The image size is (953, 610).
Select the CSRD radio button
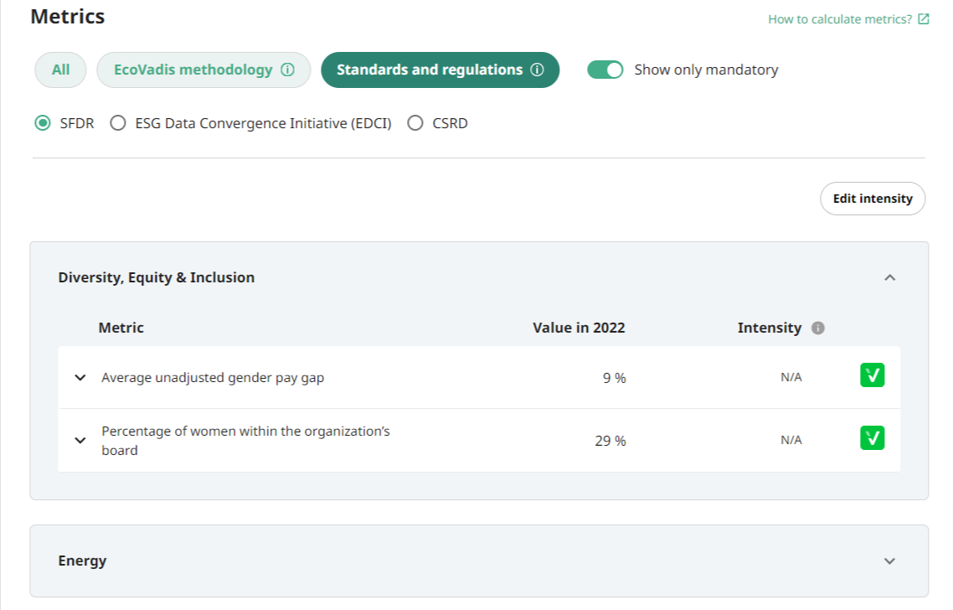pos(415,123)
